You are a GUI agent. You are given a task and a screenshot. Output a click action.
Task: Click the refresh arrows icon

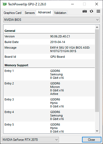pyautogui.click(x=91, y=11)
